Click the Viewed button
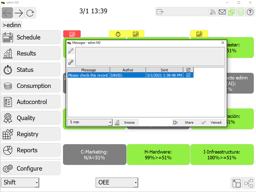The width and height of the screenshot is (256, 192). point(213,122)
